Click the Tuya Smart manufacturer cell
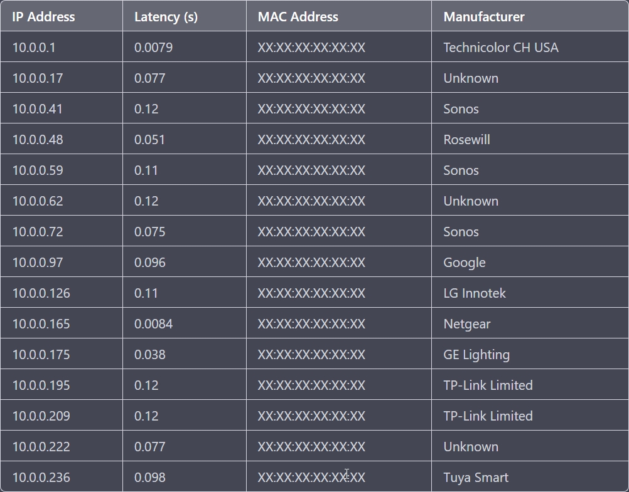The image size is (629, 492). click(x=475, y=478)
